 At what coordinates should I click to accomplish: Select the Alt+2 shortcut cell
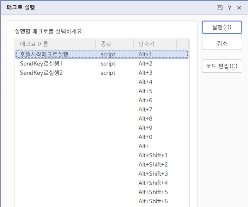145,64
